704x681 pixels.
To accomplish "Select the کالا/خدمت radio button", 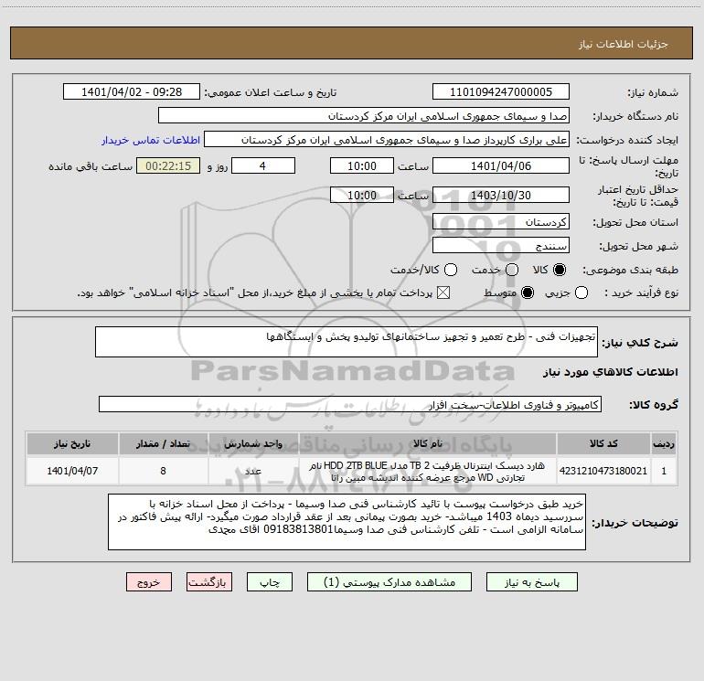I will (x=451, y=270).
